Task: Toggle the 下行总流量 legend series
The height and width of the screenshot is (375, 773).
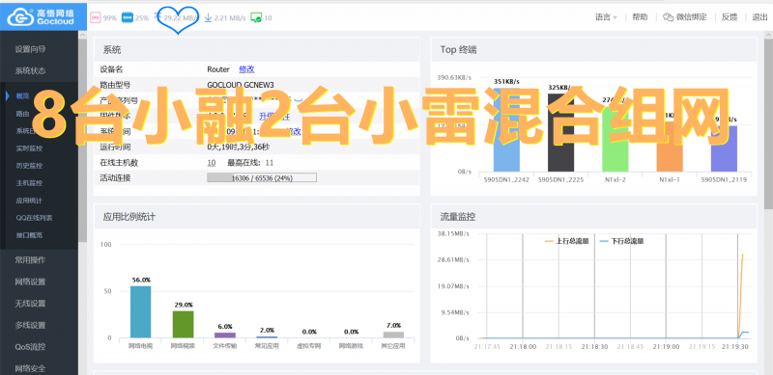Action: click(x=621, y=241)
